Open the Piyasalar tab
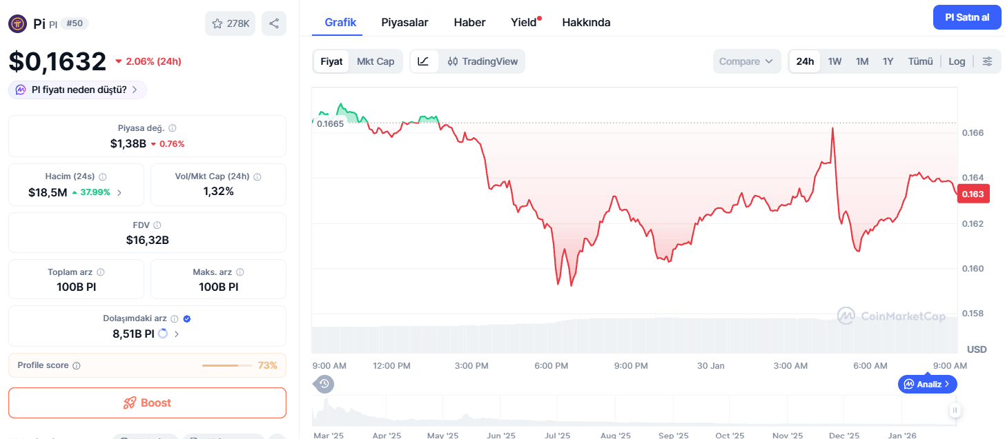The width and height of the screenshot is (1005, 439). point(404,22)
